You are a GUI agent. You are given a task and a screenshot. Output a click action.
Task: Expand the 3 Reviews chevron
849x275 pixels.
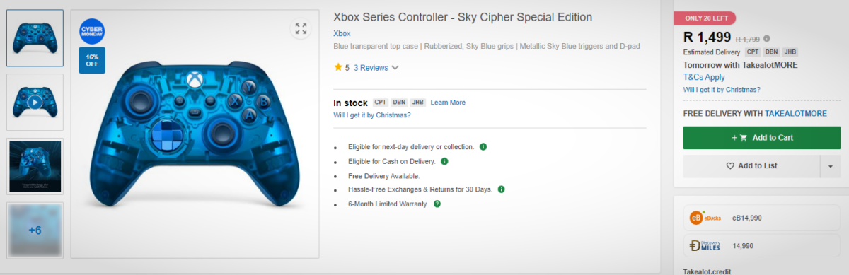395,68
